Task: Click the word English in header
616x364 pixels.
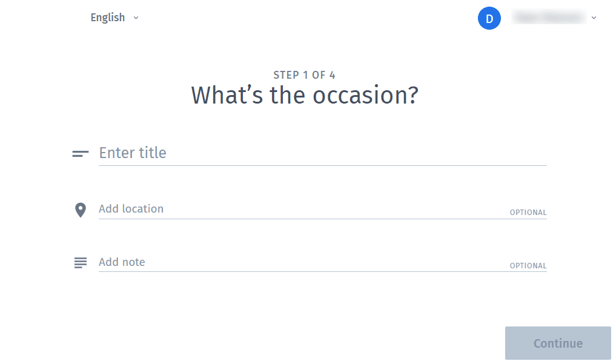Action: tap(108, 18)
